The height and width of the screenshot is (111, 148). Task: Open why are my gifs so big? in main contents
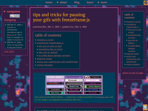pos(50,46)
